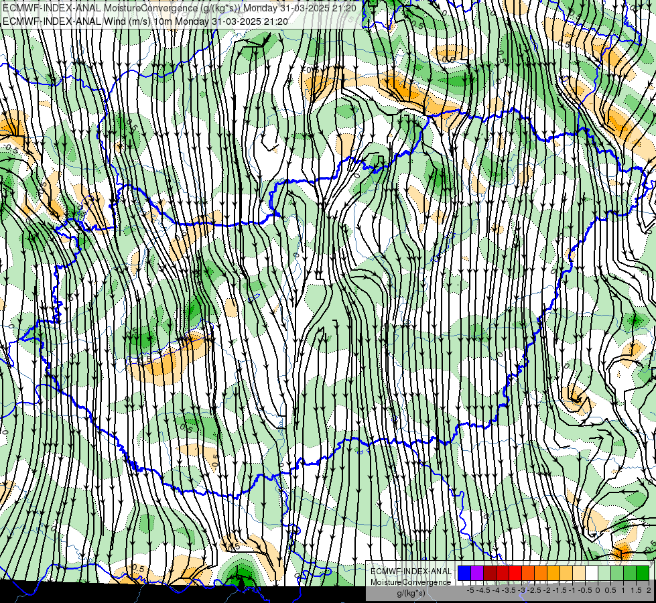Image resolution: width=656 pixels, height=603 pixels.
Task: Click the positive 1.5 legend tick label
Action: pyautogui.click(x=637, y=590)
